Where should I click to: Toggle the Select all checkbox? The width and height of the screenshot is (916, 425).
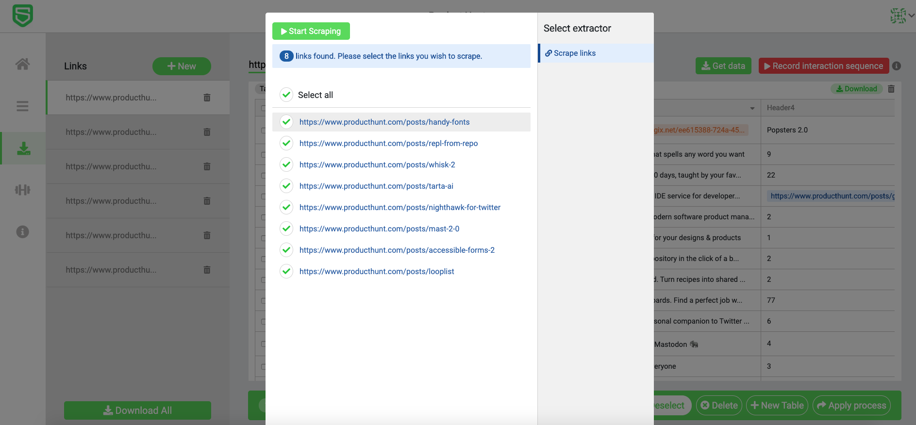(x=286, y=95)
